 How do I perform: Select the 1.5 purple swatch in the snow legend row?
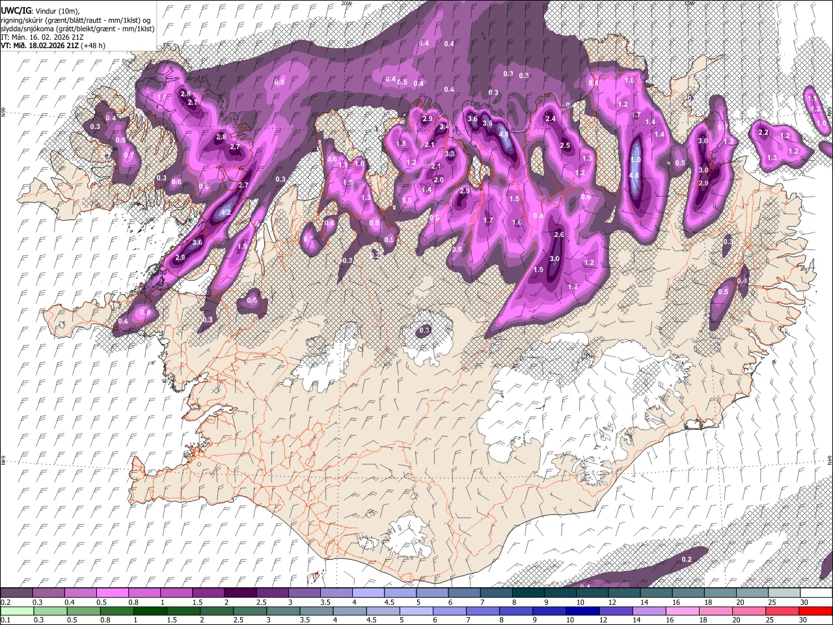point(208,592)
